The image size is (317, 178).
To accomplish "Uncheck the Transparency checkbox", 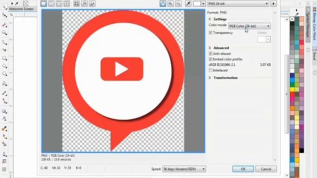I will [x=211, y=33].
